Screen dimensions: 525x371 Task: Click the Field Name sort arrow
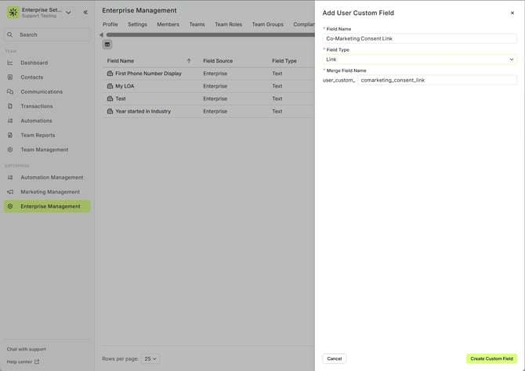[189, 60]
